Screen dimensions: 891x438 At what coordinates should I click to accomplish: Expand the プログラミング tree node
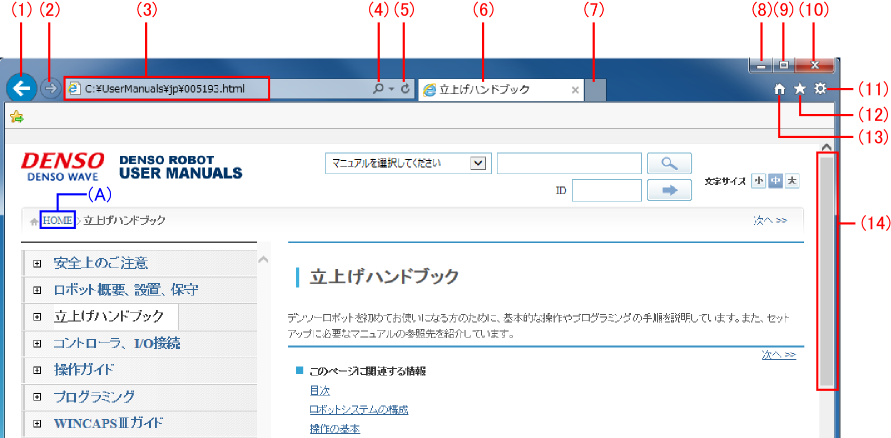(37, 397)
